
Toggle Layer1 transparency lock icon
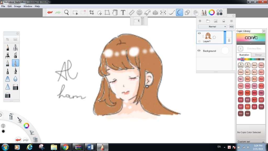(x=229, y=40)
